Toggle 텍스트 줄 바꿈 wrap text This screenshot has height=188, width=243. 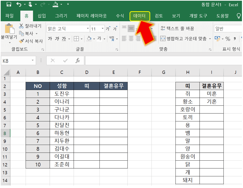click(x=177, y=28)
